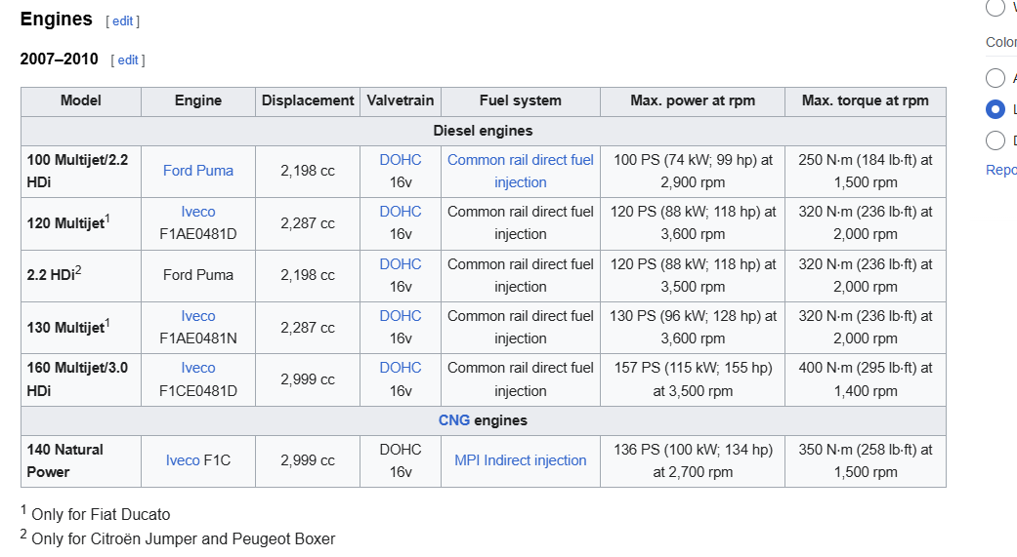The image size is (1017, 557).
Task: Click edit link beside 2007–2010 heading
Action: (x=128, y=60)
